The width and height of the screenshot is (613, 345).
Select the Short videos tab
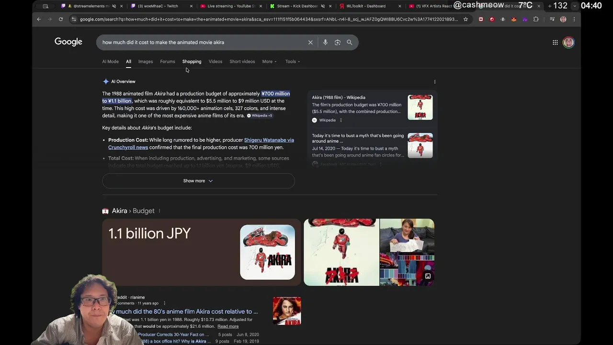pos(242,61)
